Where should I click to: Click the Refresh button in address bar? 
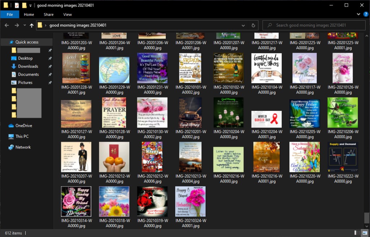point(253,25)
